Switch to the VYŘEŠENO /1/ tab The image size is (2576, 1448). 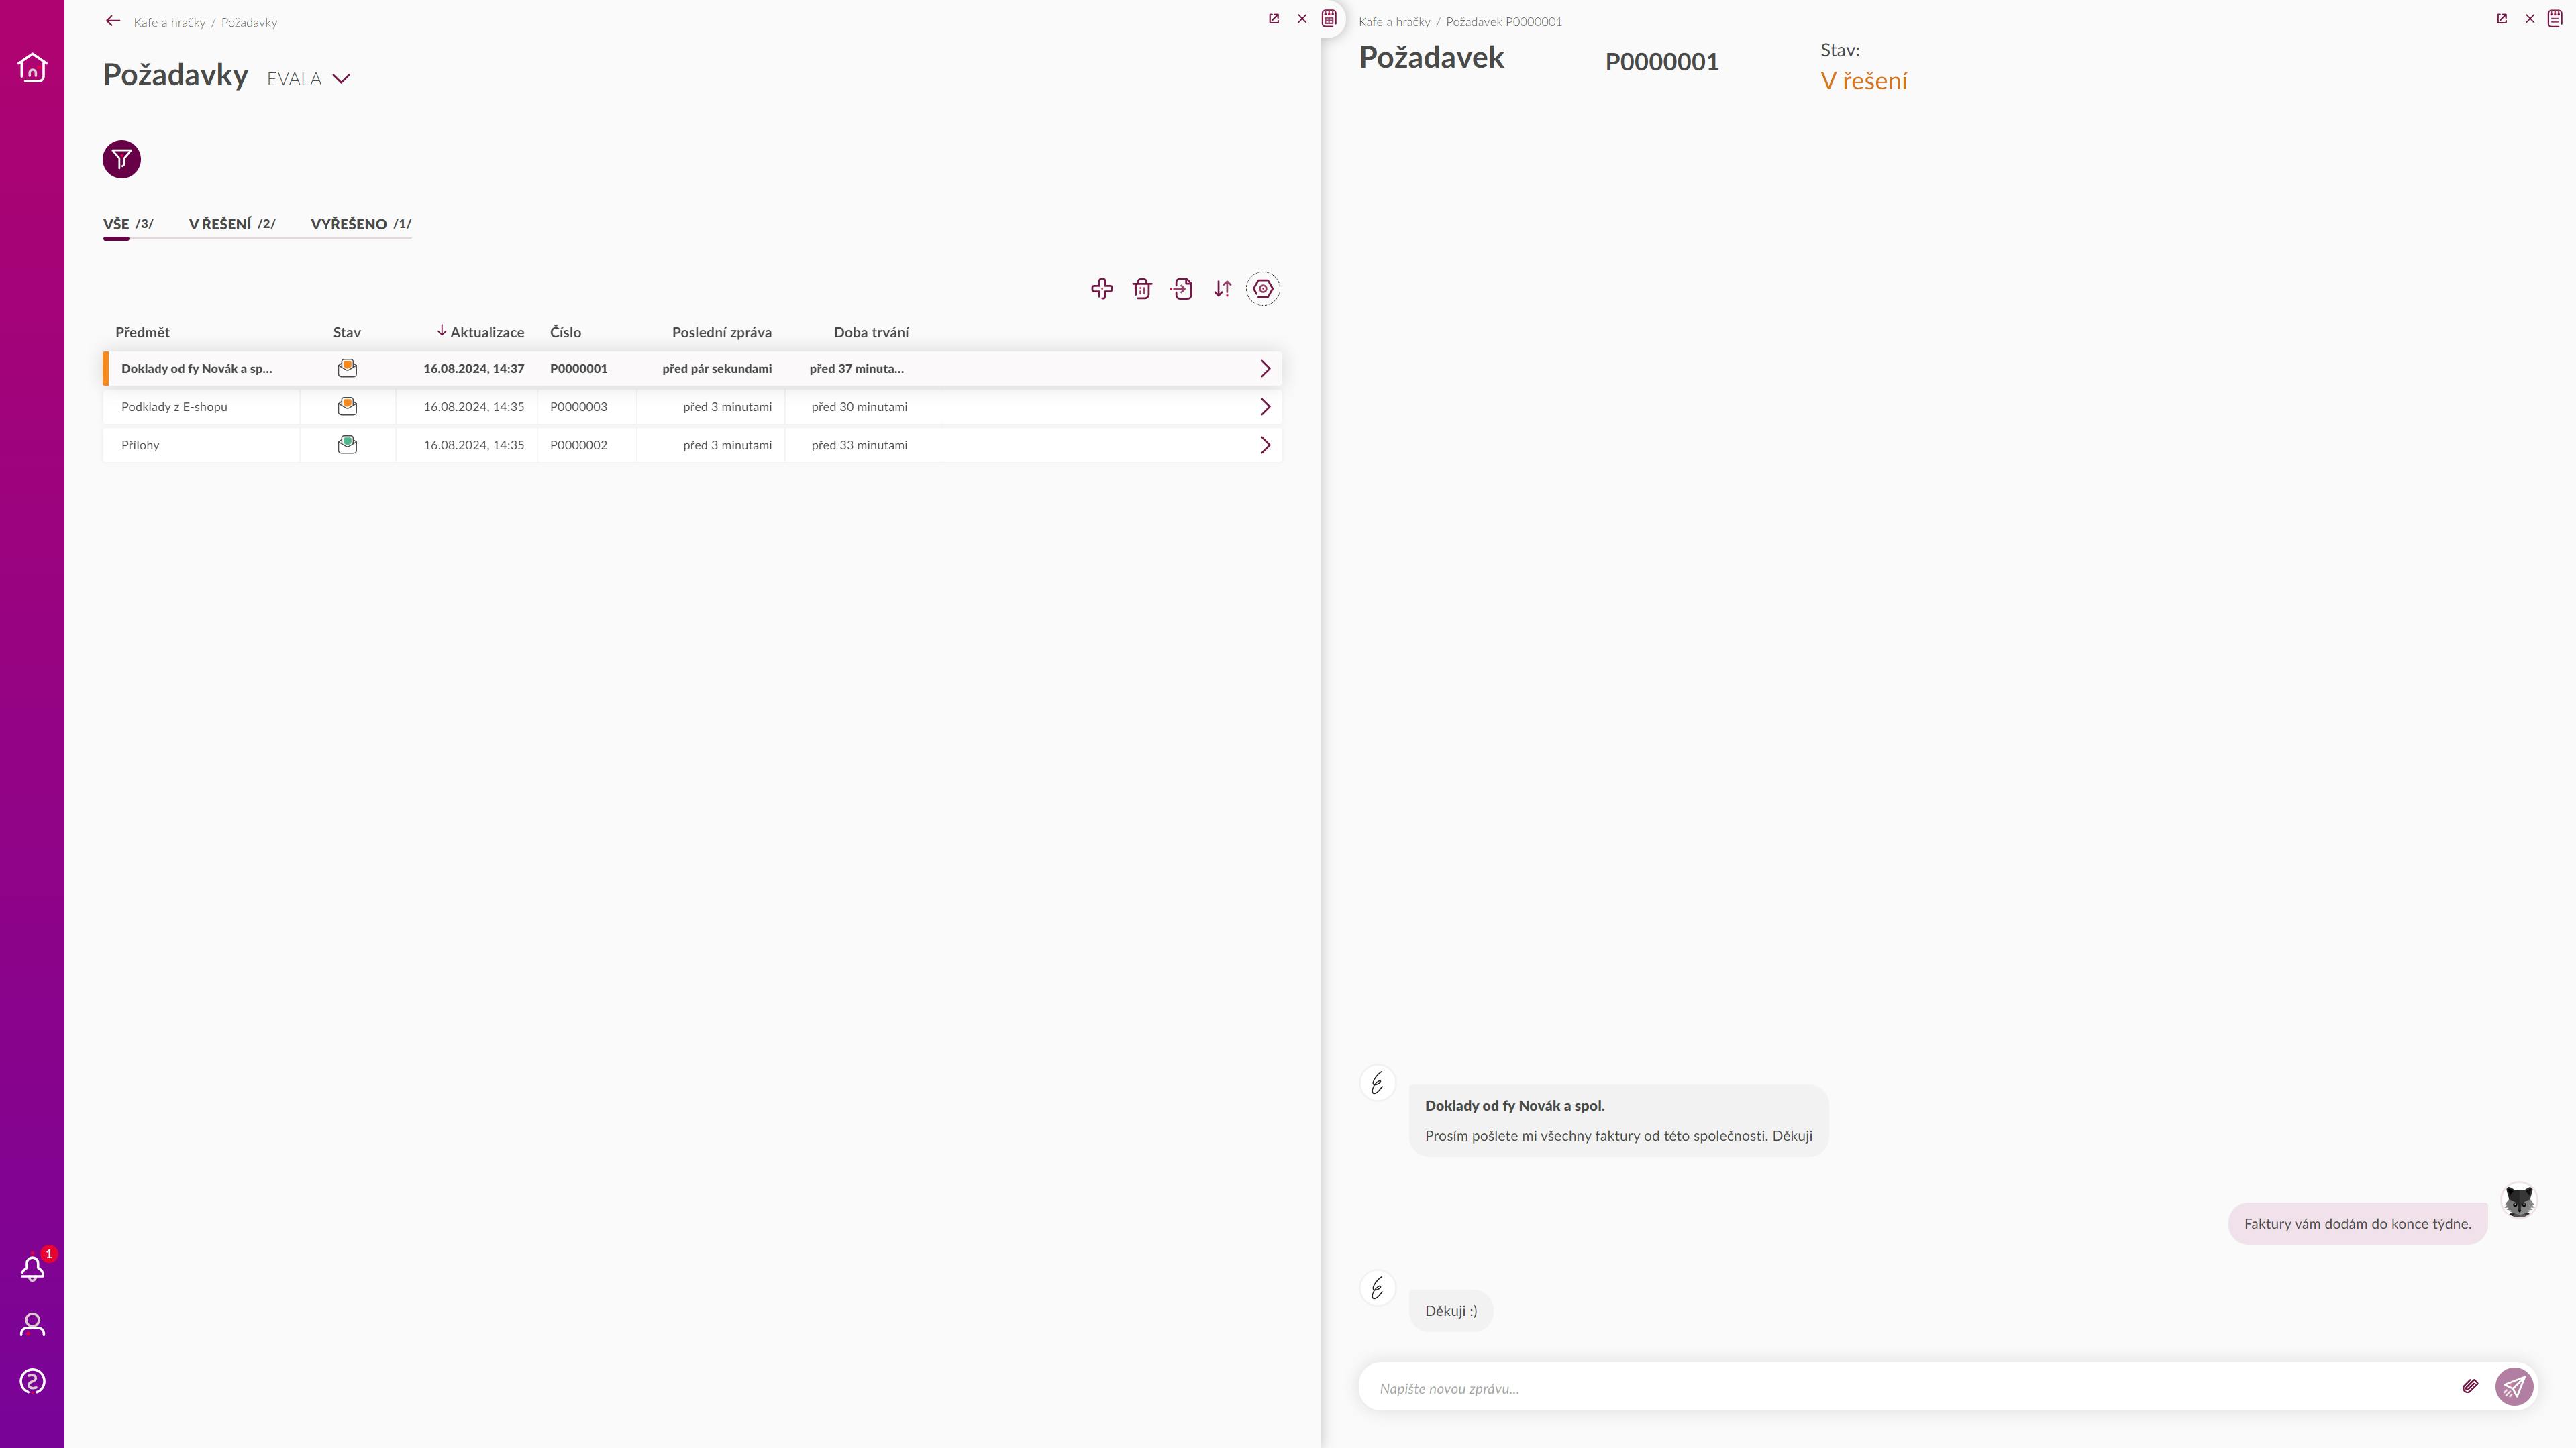(x=361, y=224)
